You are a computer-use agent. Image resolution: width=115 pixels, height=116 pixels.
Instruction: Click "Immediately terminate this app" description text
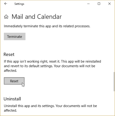47,26
